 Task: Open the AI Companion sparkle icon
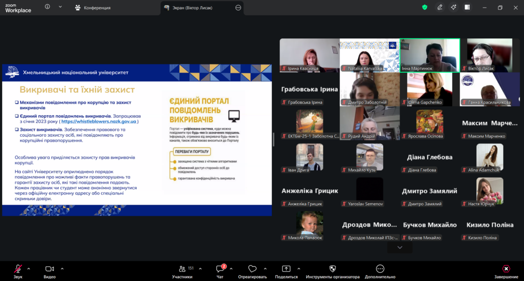[453, 8]
